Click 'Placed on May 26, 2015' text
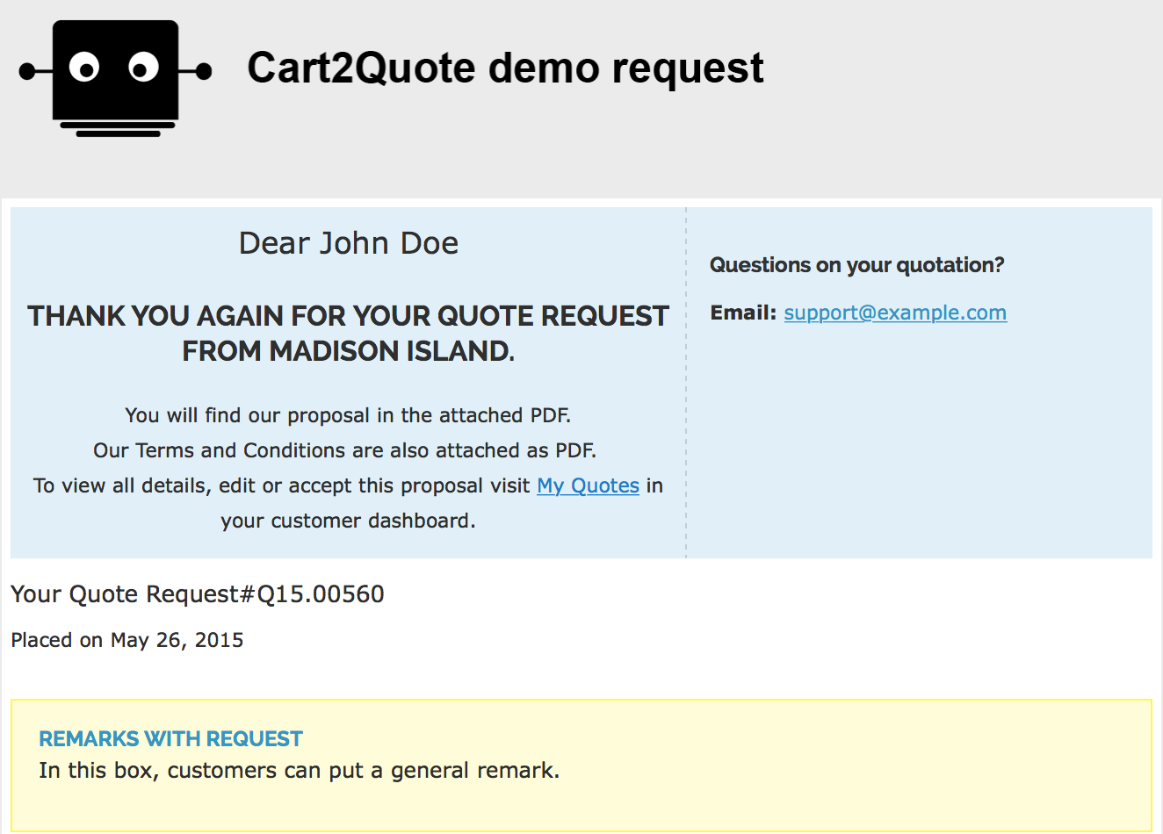The image size is (1163, 834). [127, 640]
